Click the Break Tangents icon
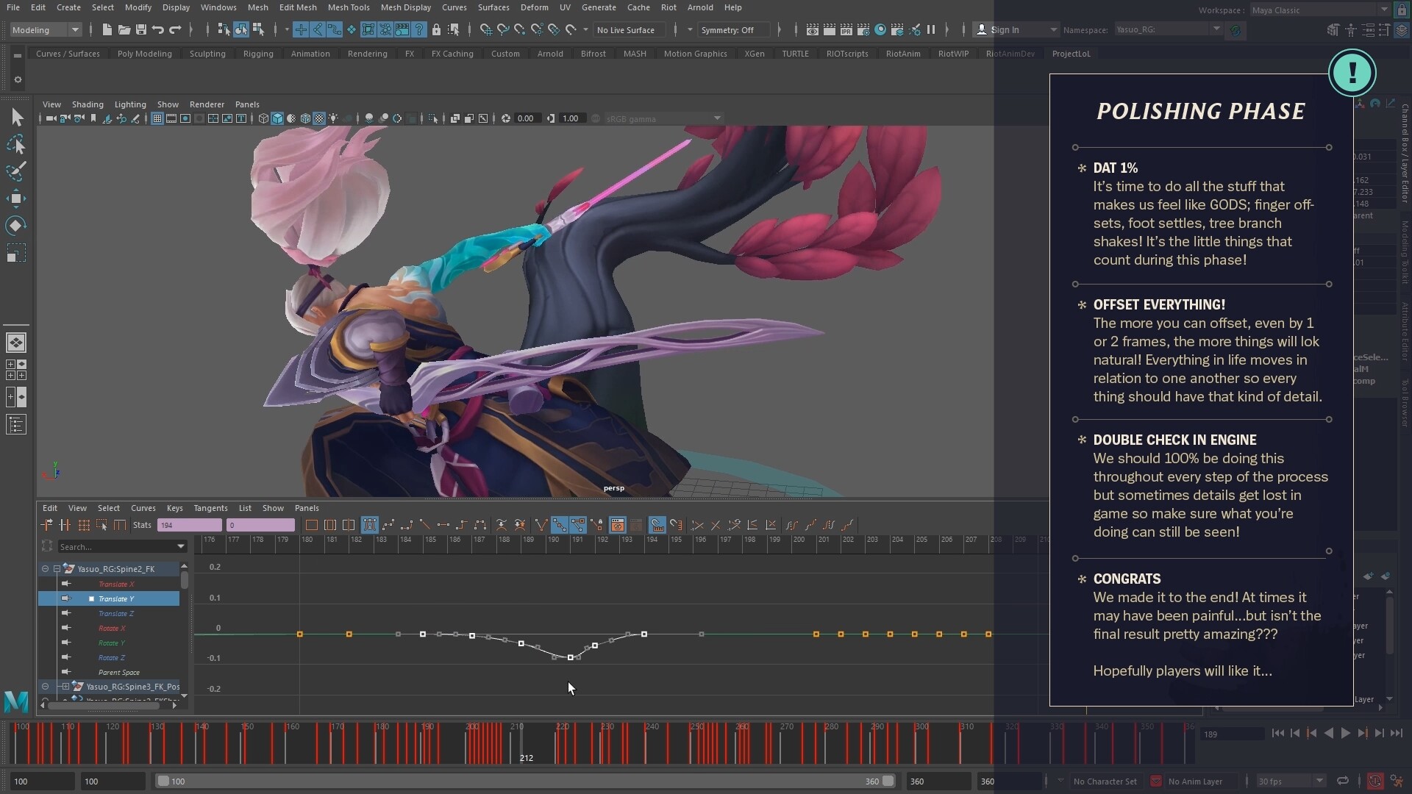Viewport: 1412px width, 794px height. [541, 525]
